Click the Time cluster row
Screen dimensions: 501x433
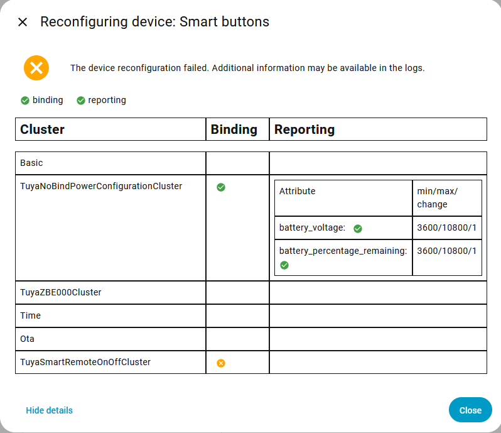(x=251, y=316)
